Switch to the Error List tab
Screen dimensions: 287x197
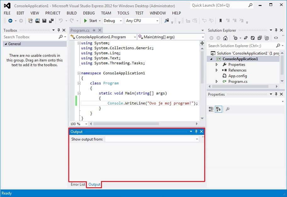pyautogui.click(x=78, y=184)
